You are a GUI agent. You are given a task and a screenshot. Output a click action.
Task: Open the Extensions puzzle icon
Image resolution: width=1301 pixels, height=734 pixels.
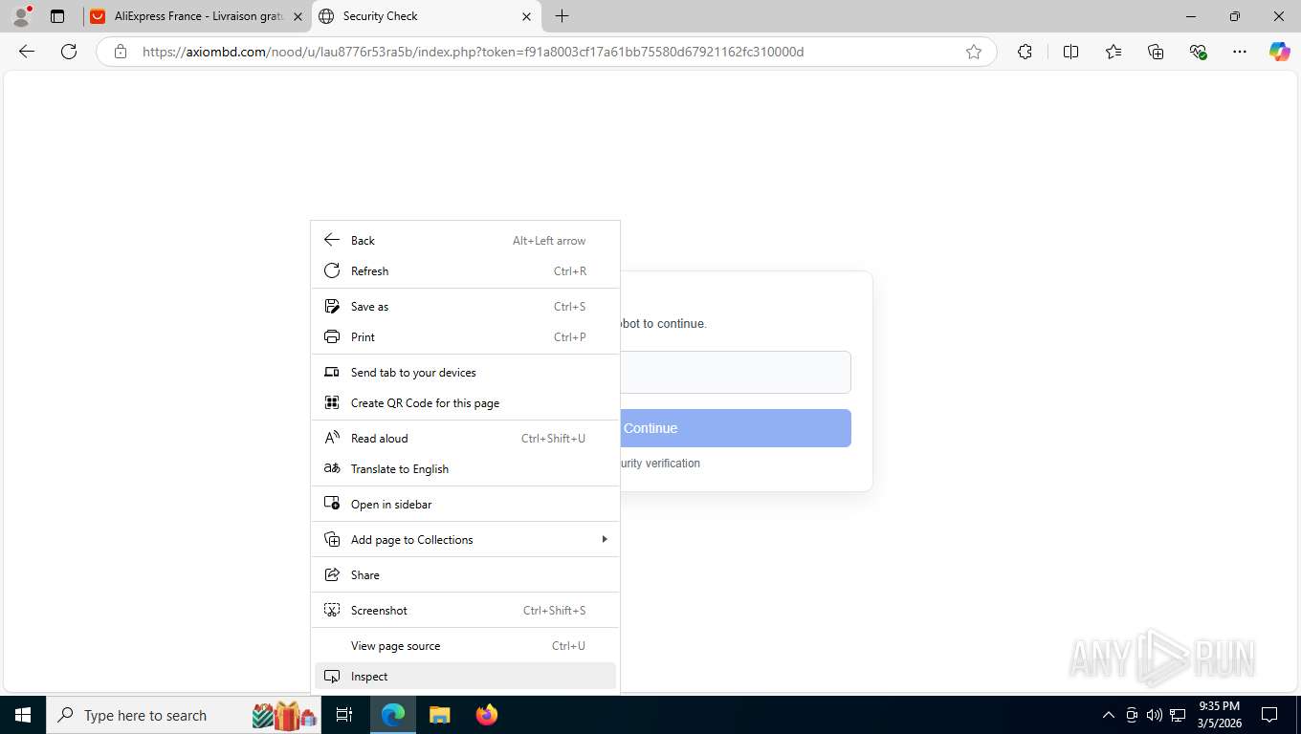pyautogui.click(x=1025, y=52)
